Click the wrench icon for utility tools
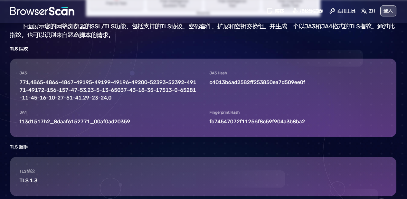This screenshot has height=199, width=407. (332, 11)
